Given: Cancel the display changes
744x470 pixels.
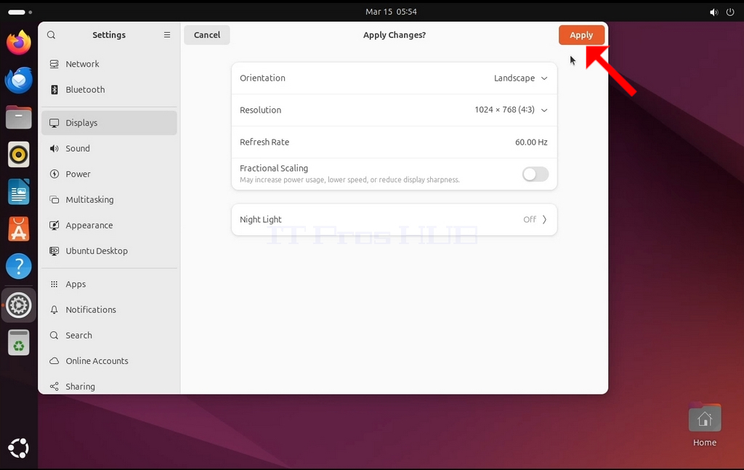Looking at the screenshot, I should [x=207, y=35].
